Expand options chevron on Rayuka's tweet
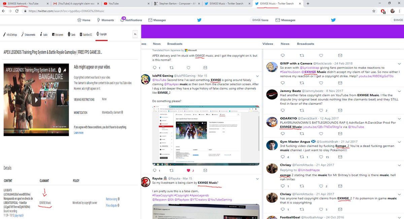Viewport: 404px width, 219px height. [x=257, y=179]
